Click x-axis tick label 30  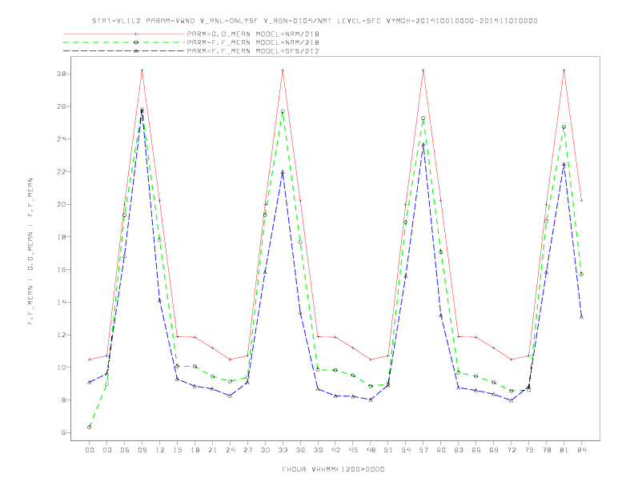click(265, 450)
